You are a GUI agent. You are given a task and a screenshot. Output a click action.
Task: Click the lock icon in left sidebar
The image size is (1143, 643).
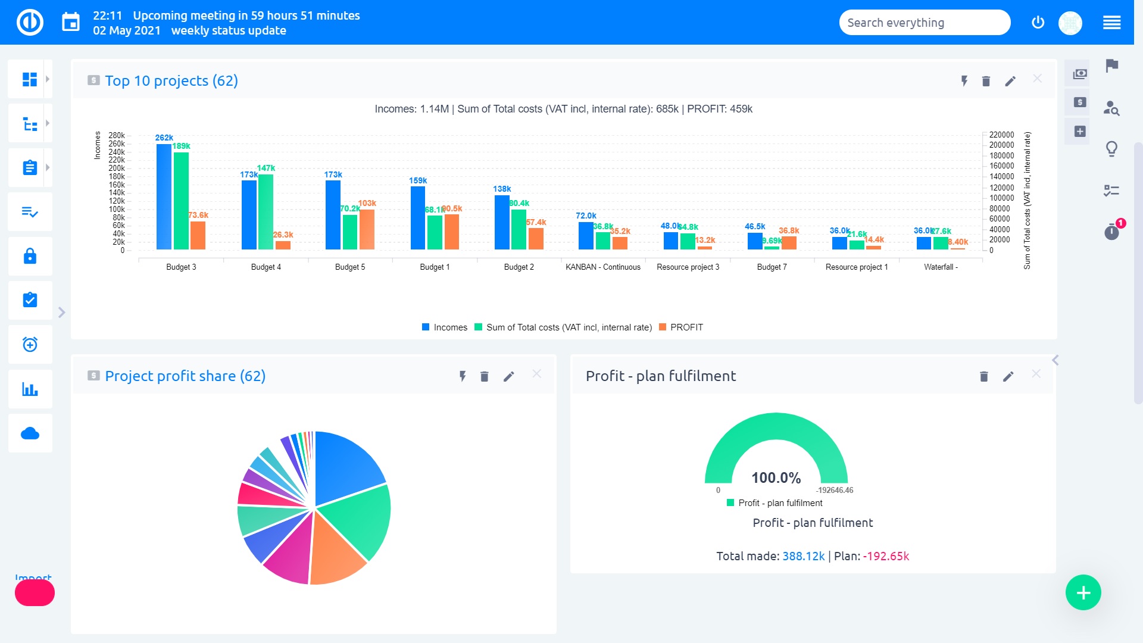[x=30, y=256]
